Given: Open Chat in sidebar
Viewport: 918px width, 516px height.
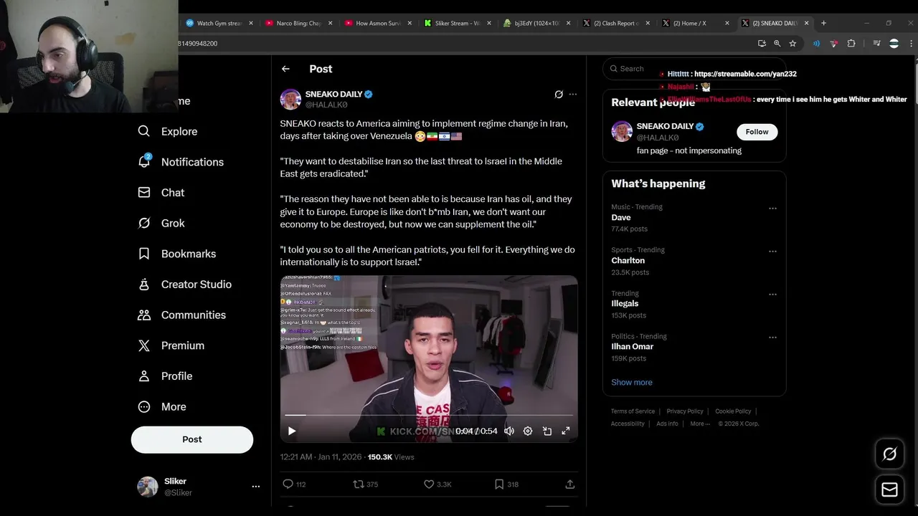Looking at the screenshot, I should click(x=161, y=193).
